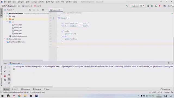Open Windows Start menu
Image resolution: width=174 pixels, height=98 pixels.
tap(2, 96)
